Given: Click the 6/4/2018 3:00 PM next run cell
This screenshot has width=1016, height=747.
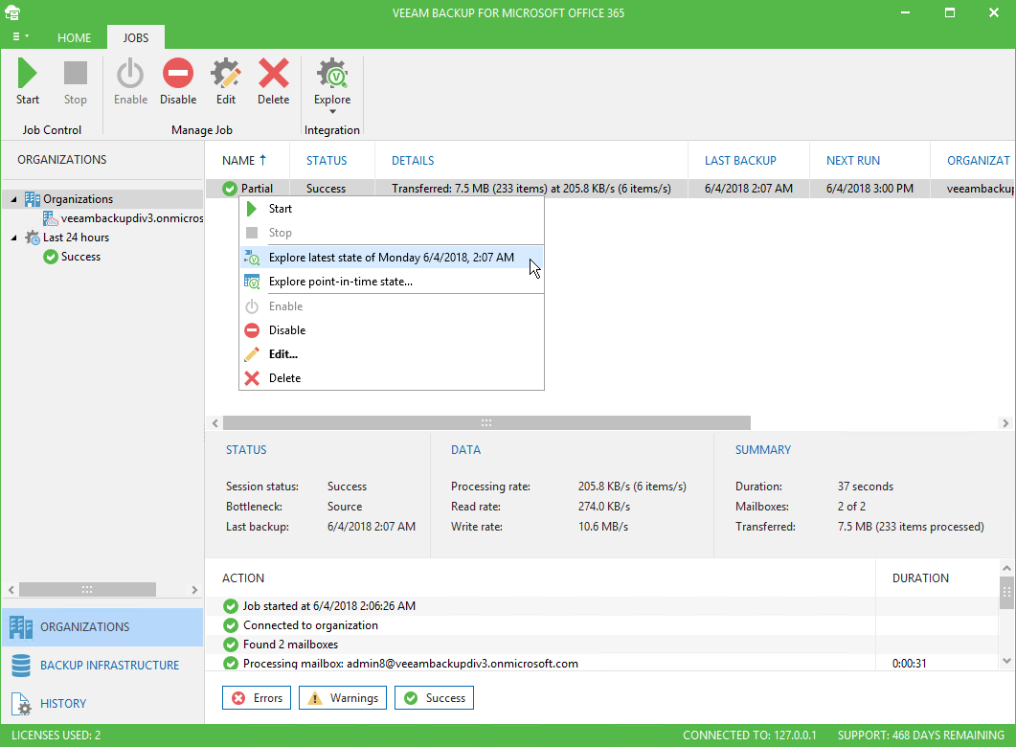Looking at the screenshot, I should 869,189.
